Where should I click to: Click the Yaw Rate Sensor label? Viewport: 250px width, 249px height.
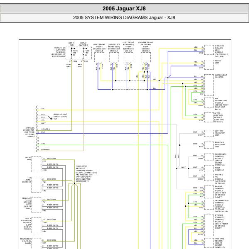tap(219, 243)
